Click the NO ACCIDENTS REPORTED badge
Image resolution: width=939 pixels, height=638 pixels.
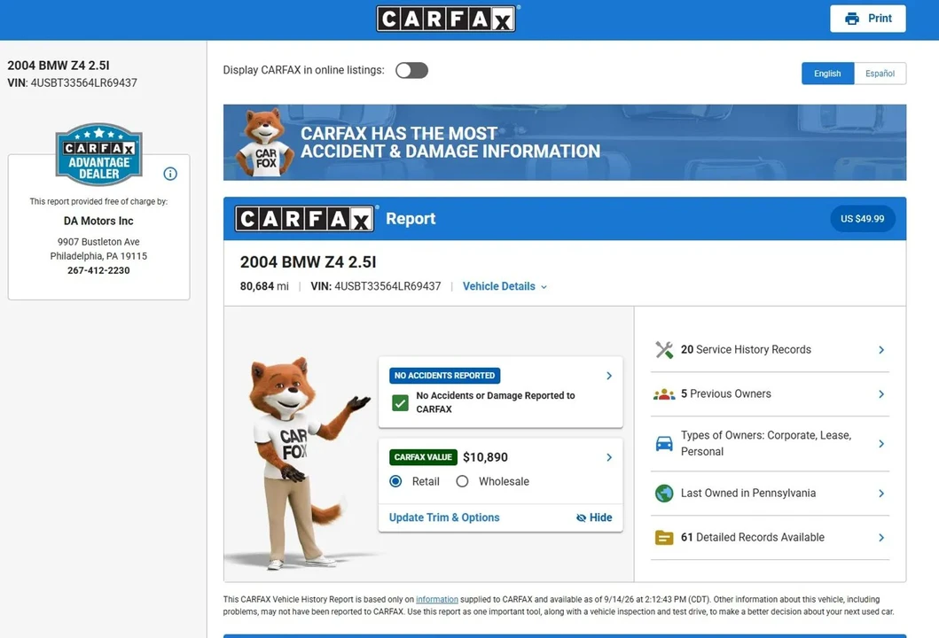pos(444,375)
